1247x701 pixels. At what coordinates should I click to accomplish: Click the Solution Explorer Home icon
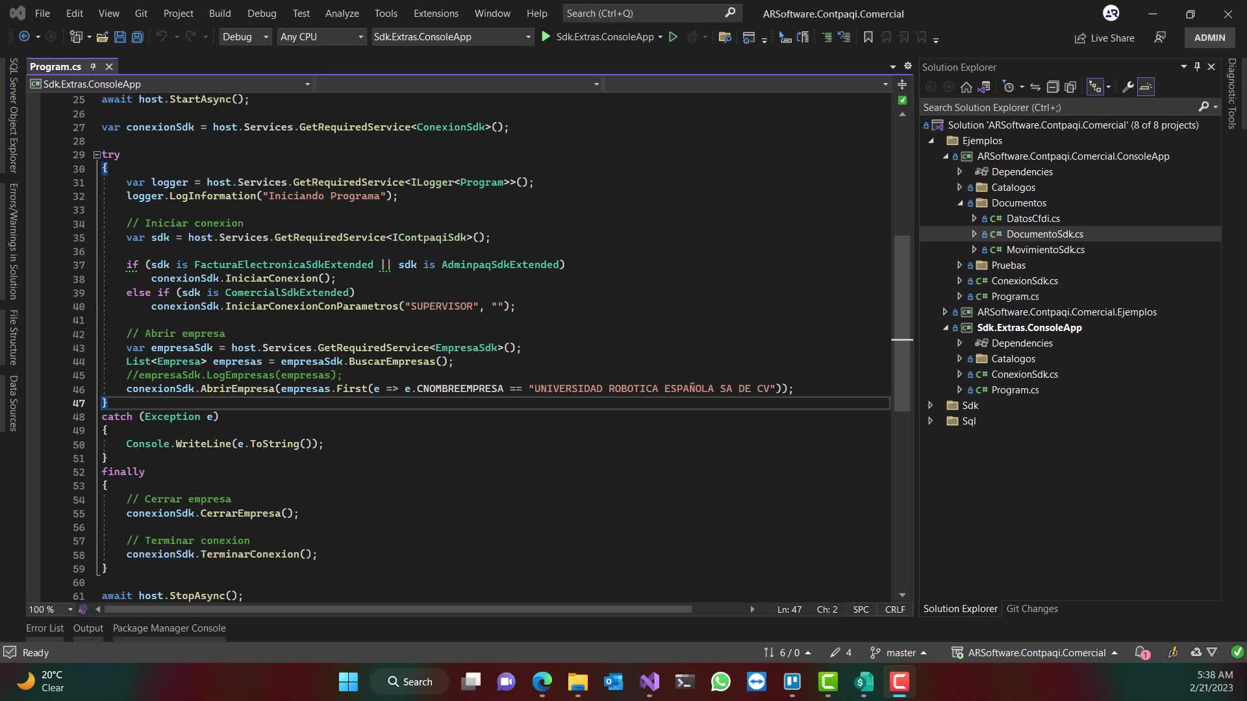tap(966, 86)
